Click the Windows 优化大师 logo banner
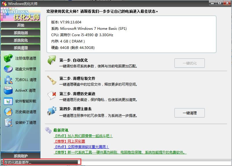Viewport: 232px width, 166px height. point(21,14)
